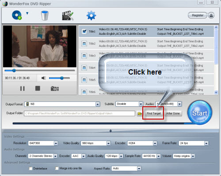Click the Find Target button

tap(154, 113)
